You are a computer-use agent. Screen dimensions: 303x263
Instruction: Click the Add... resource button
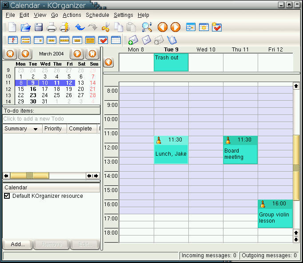pyautogui.click(x=18, y=244)
